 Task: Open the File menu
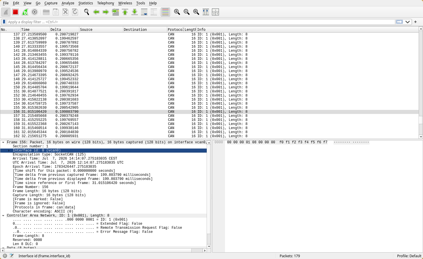[6, 3]
